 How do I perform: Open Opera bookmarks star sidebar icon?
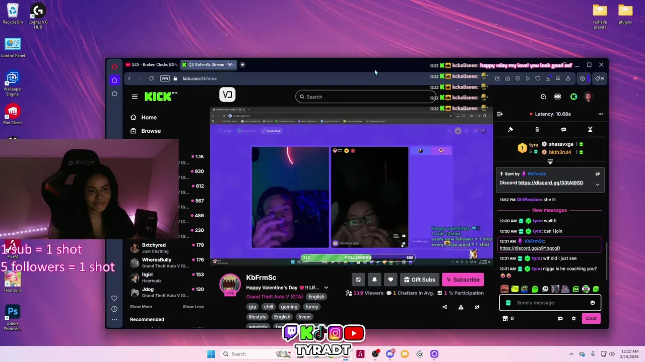click(114, 94)
